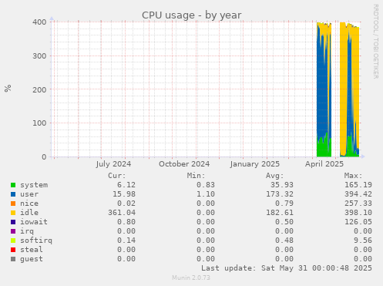
Task: Click the lime softirq legend swatch
Action: (13, 241)
